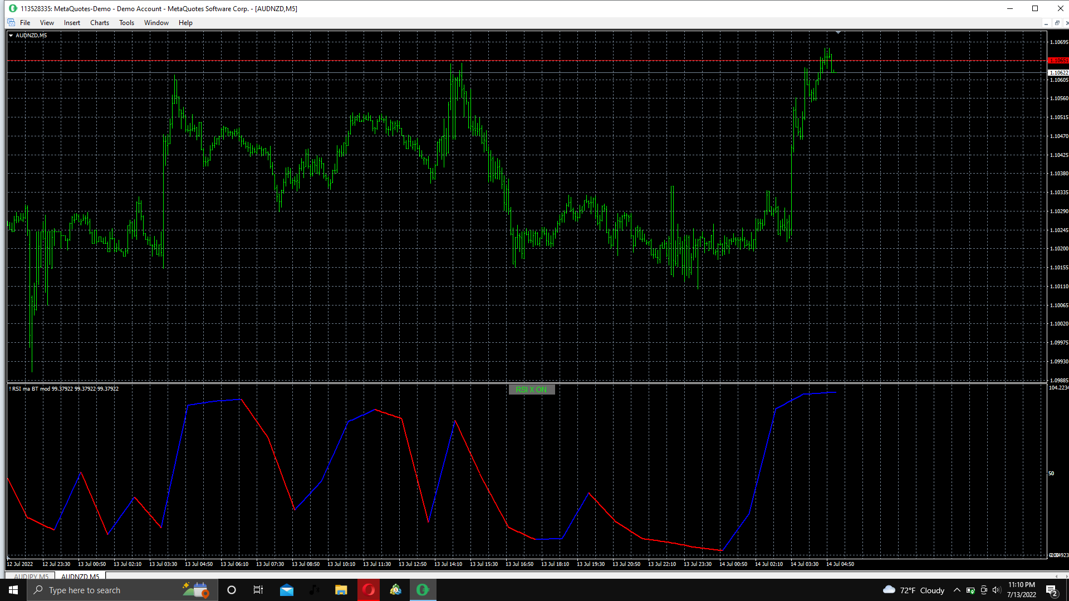The width and height of the screenshot is (1069, 601).
Task: Click the volume speaker tray icon
Action: (996, 590)
